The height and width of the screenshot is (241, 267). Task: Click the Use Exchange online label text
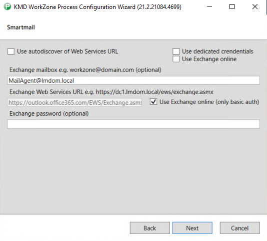pyautogui.click(x=209, y=59)
